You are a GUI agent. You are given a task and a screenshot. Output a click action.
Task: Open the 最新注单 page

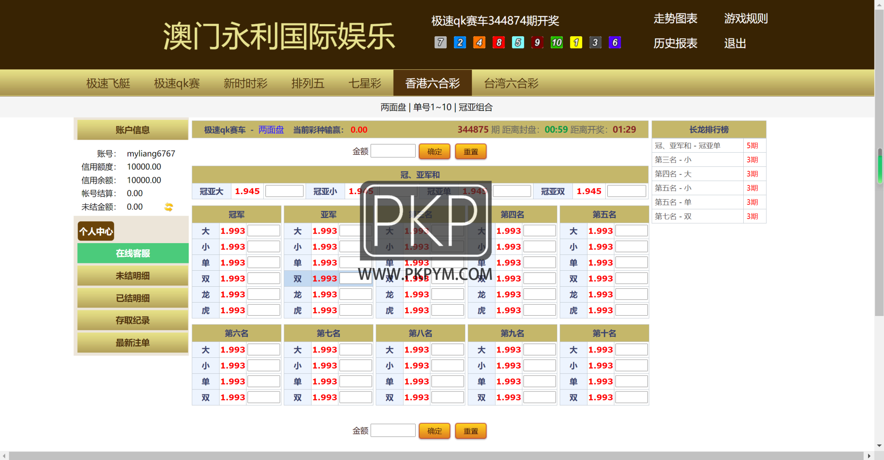point(133,343)
